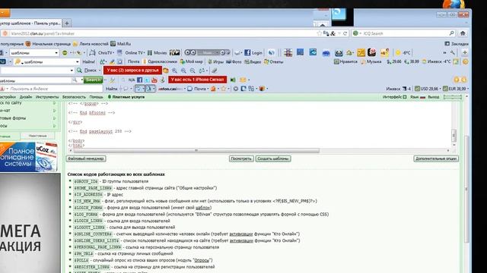This screenshot has height=273, width=487.
Task: Click the zoom-in magnifier on the toolbar
Action: 174,71
